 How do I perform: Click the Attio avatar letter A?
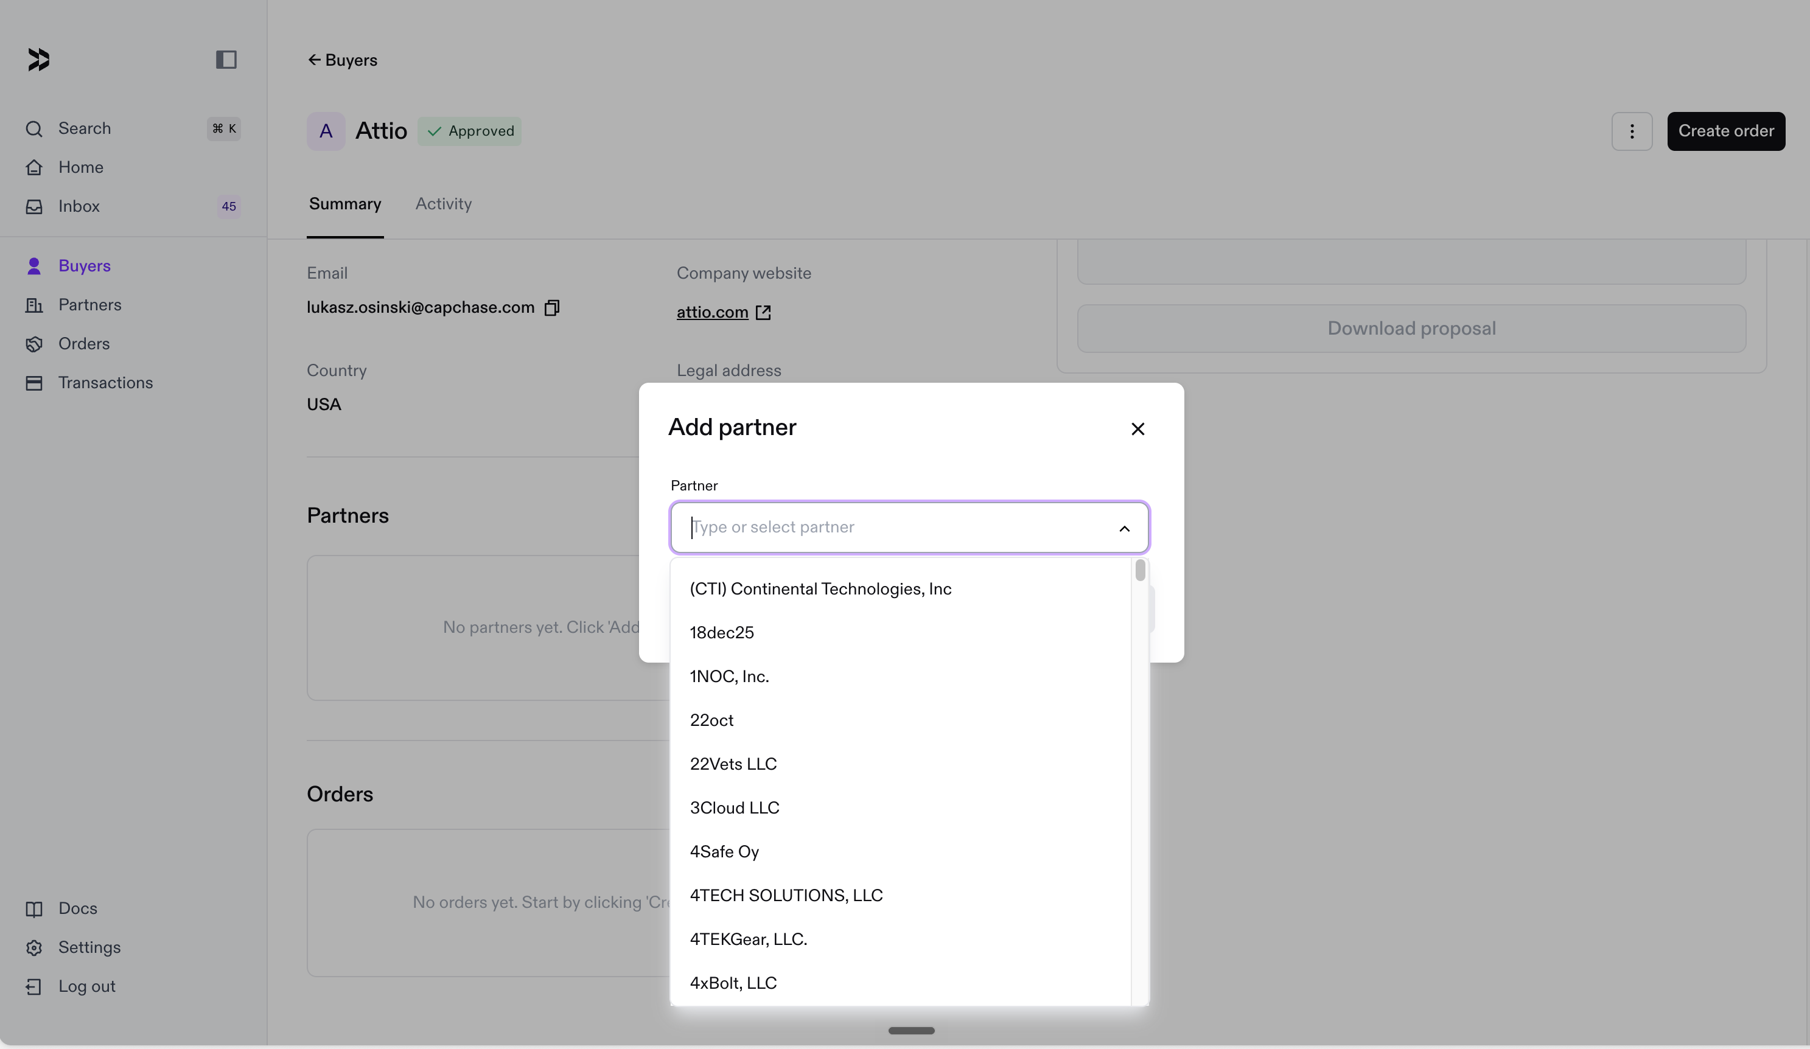[326, 131]
